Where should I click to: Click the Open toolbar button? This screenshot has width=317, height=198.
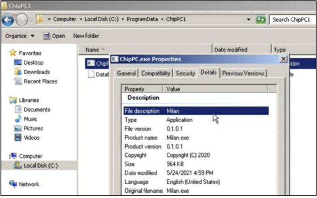(x=54, y=36)
